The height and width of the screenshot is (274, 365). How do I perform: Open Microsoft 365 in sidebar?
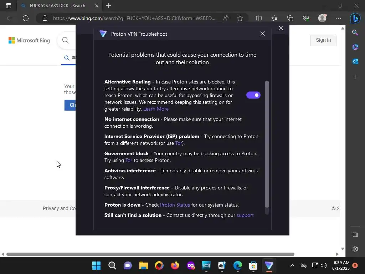355,47
